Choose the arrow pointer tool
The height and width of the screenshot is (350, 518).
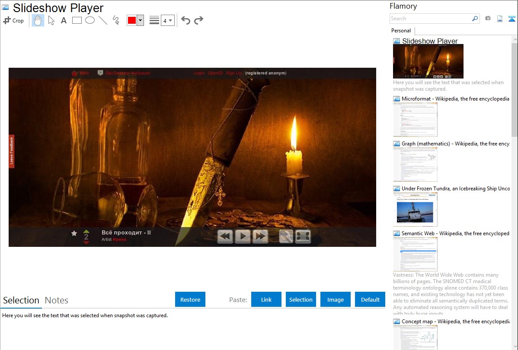tap(51, 20)
